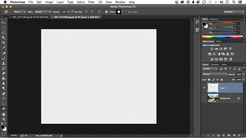Switch to the Styles tab
246x138 pixels.
coord(219,41)
